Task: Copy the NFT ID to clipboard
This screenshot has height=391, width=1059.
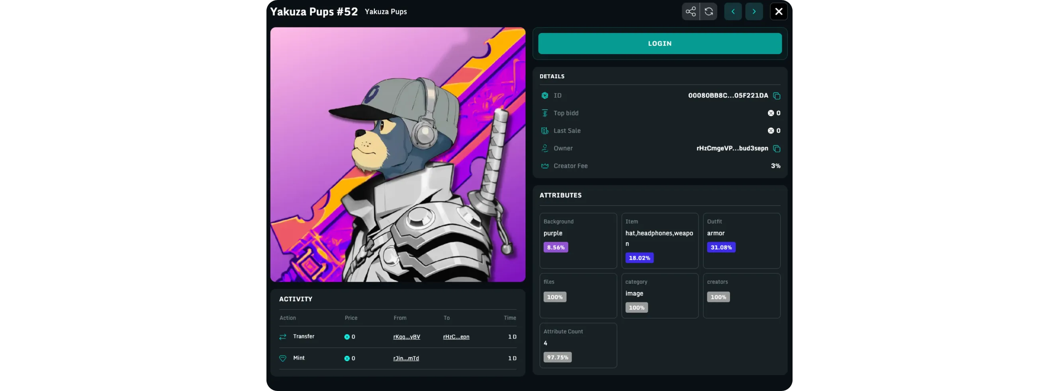Action: (x=776, y=96)
